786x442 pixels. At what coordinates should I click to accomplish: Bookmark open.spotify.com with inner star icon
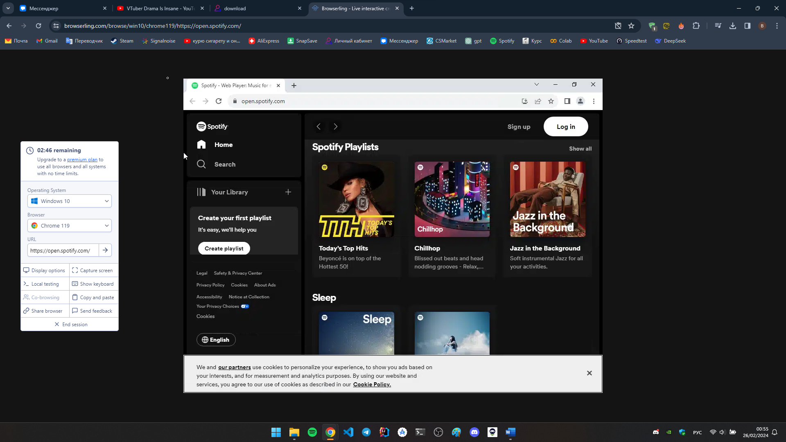coord(551,101)
